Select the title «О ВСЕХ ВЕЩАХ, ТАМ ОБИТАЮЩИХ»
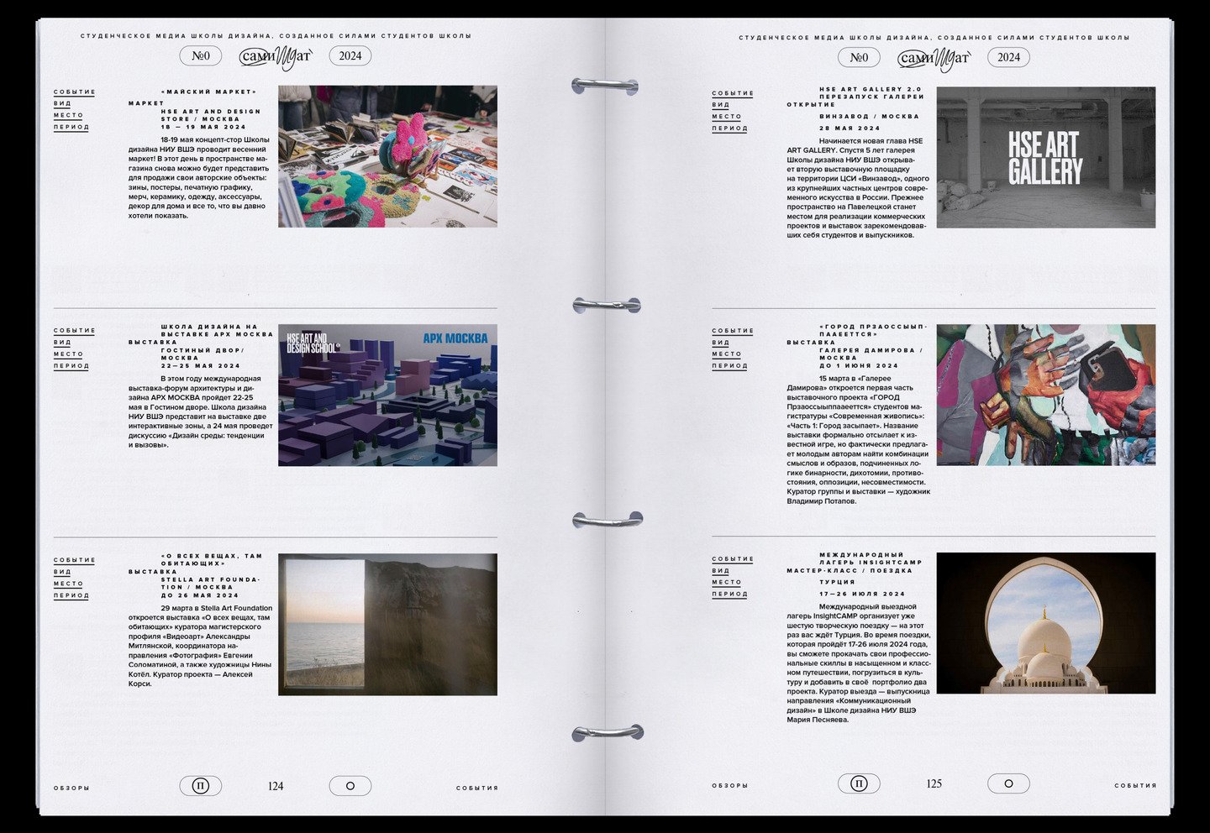The image size is (1210, 833). 211,559
